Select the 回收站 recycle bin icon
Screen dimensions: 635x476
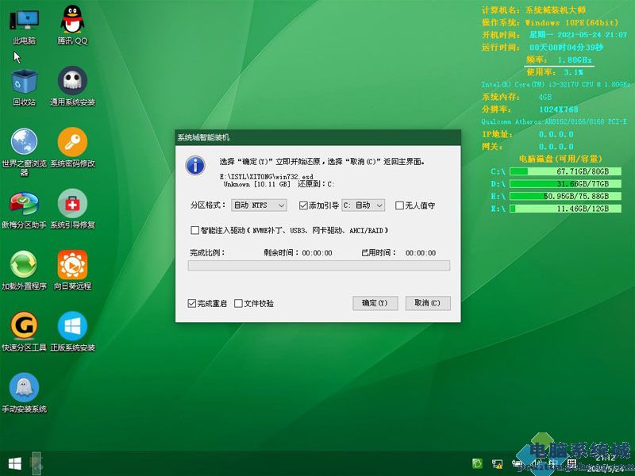click(x=25, y=86)
